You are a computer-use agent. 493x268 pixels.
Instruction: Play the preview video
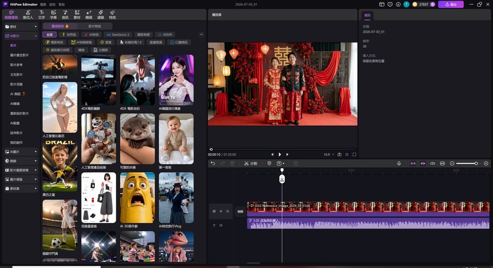(280, 154)
